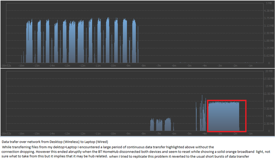Screen dimensions: 275x162
Task: Click the tall spike near -4m in bottom graph
Action: pyautogui.click(x=202, y=113)
